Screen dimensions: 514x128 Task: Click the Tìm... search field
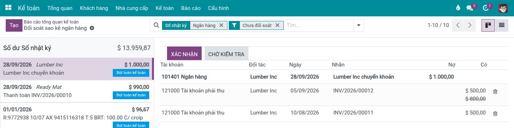pyautogui.click(x=319, y=25)
